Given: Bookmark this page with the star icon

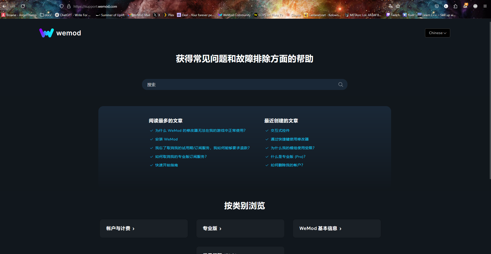Looking at the screenshot, I should click(398, 6).
